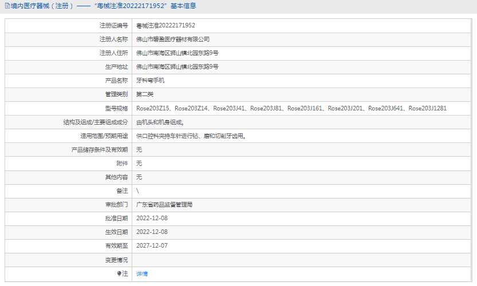Click the 注册人住所 address value

177,53
